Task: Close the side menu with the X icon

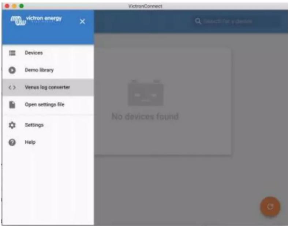Action: click(x=82, y=22)
